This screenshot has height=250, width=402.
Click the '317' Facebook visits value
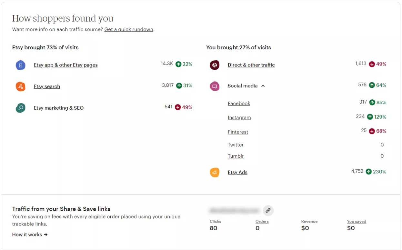click(363, 102)
